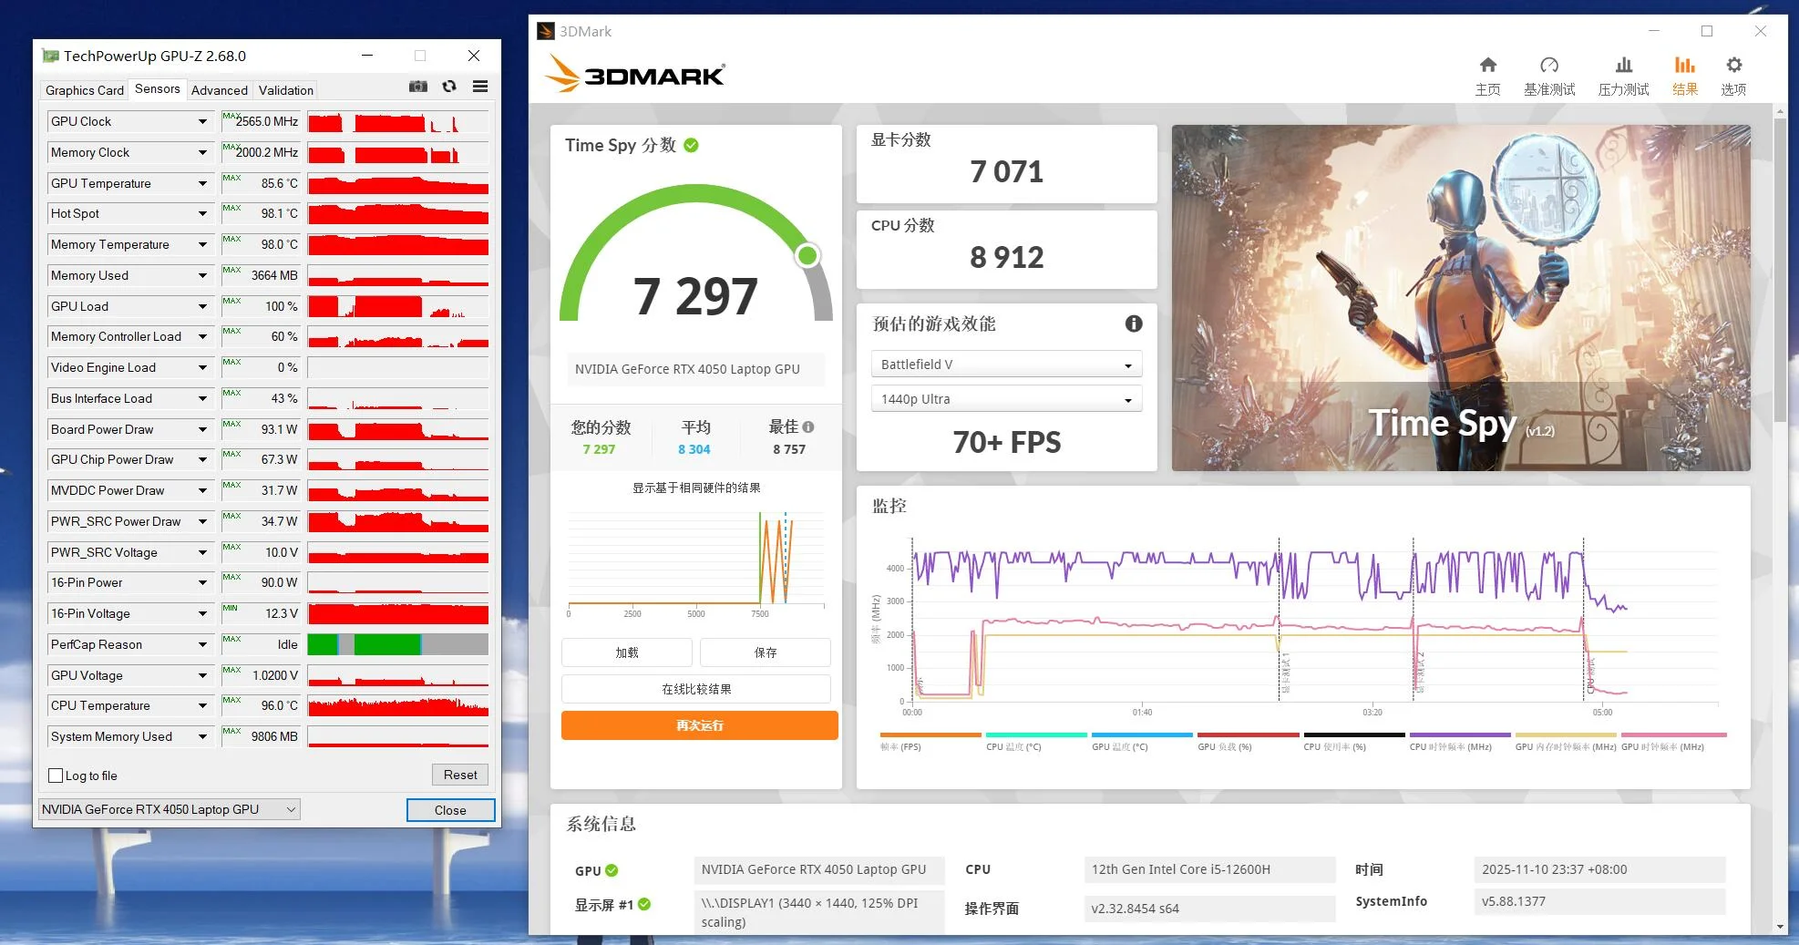Go to 3DMark home (主页) icon
The width and height of the screenshot is (1799, 945).
click(1487, 66)
